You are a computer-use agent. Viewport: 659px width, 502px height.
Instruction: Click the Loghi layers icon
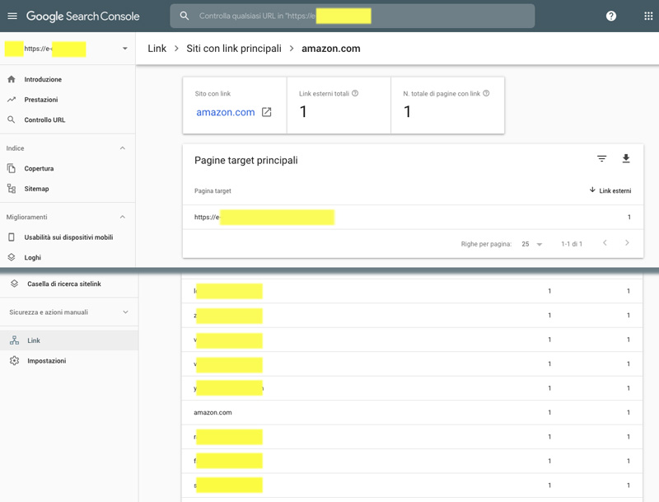12,257
